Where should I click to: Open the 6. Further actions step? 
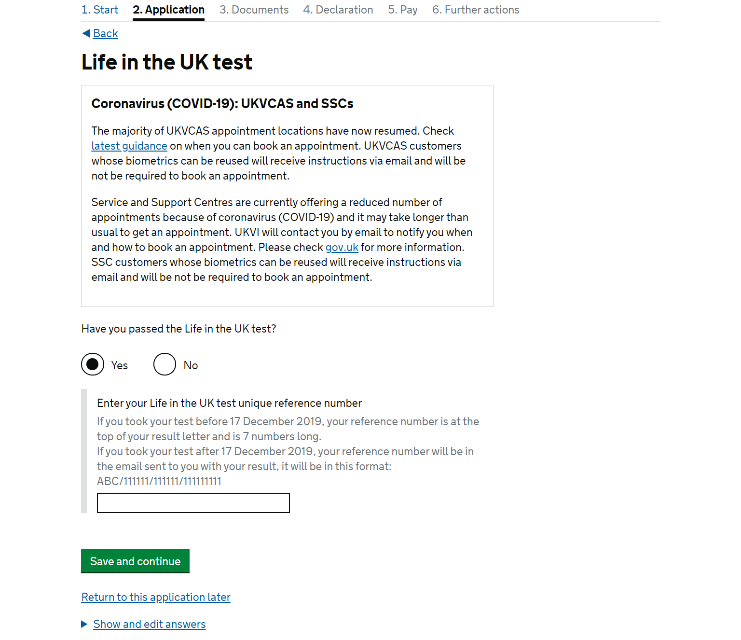tap(476, 10)
